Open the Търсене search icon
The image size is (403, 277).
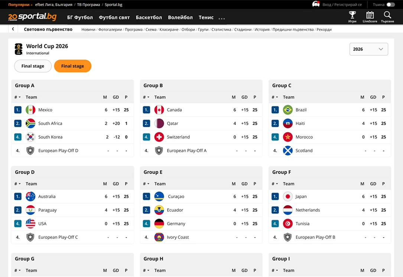(387, 17)
